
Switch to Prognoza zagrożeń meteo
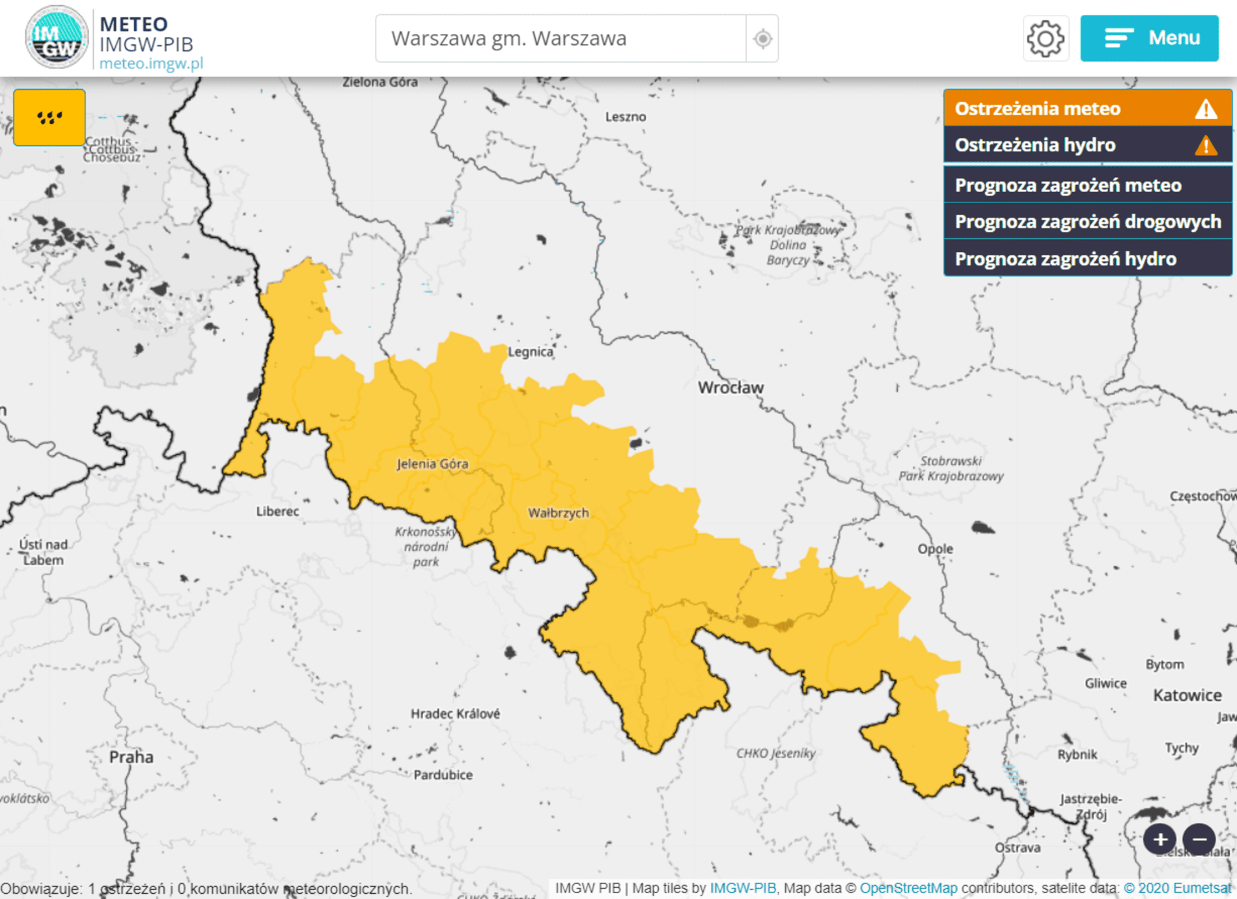coord(1068,186)
